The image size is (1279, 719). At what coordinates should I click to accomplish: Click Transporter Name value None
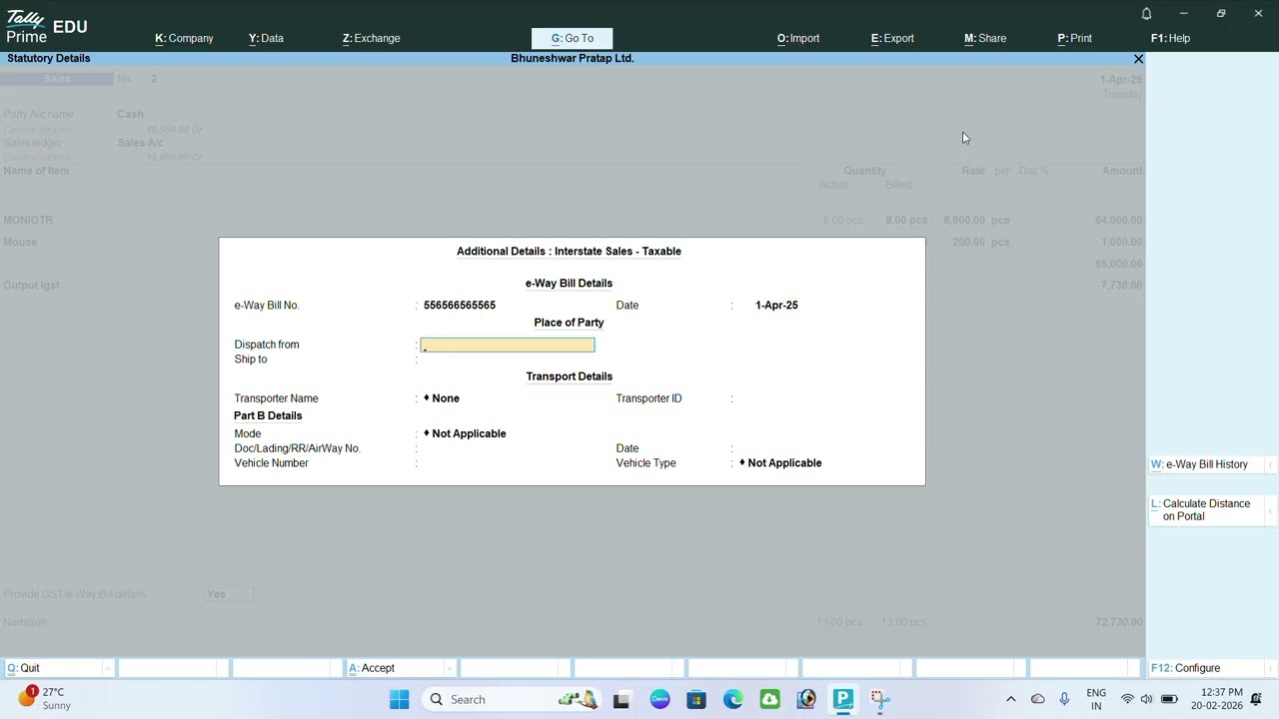click(442, 398)
